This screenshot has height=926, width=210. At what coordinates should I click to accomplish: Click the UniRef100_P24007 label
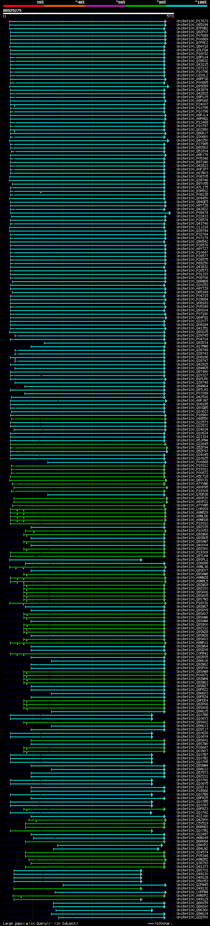(x=192, y=104)
